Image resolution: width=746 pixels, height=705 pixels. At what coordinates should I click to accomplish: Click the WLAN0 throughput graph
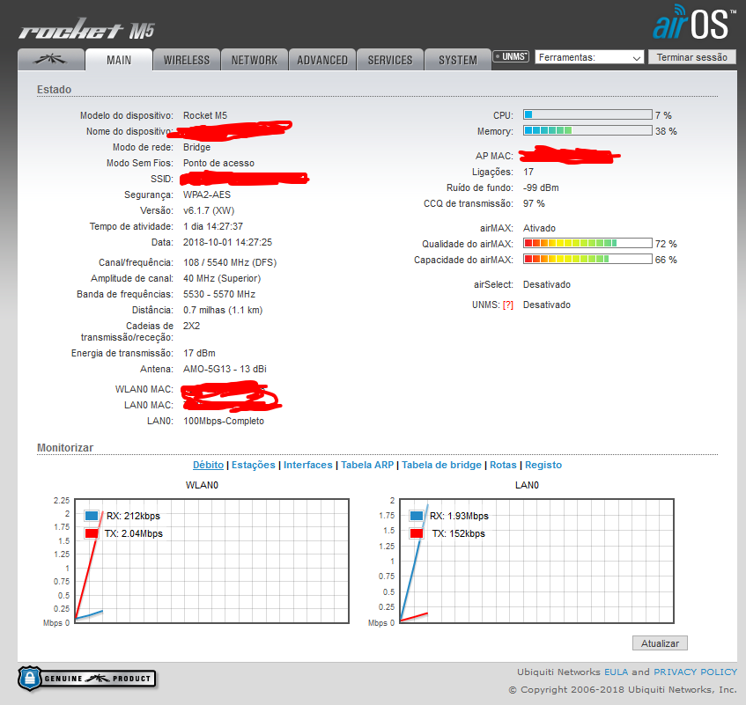[211, 561]
